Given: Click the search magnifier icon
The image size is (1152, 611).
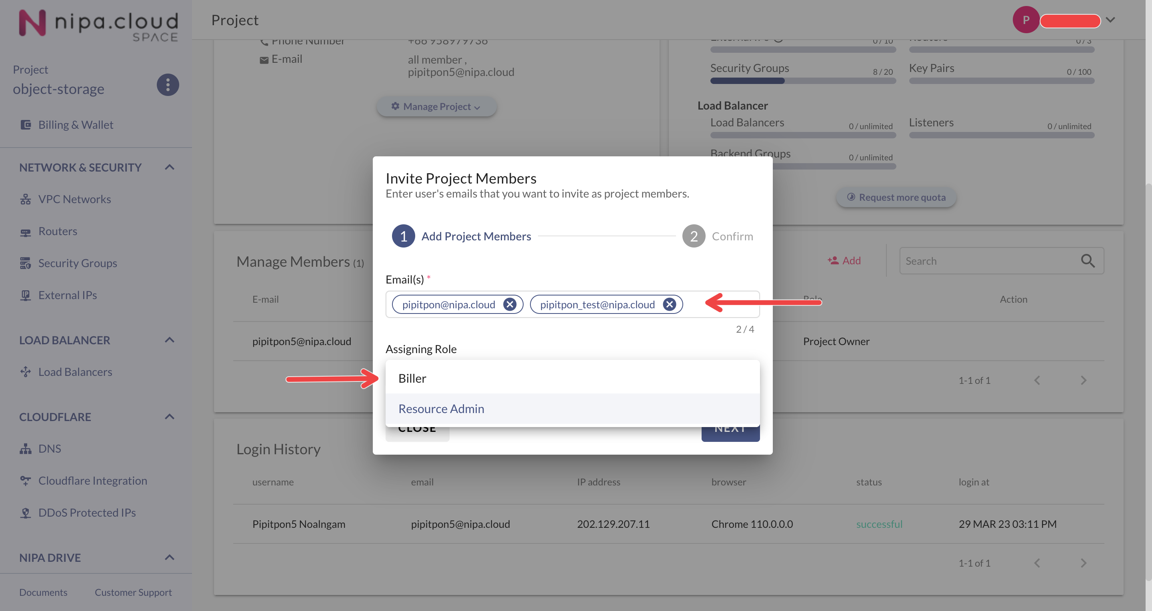Looking at the screenshot, I should pyautogui.click(x=1088, y=261).
